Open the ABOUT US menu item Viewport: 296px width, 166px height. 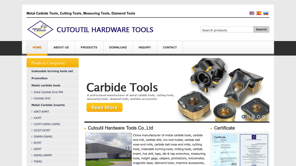tap(61, 48)
